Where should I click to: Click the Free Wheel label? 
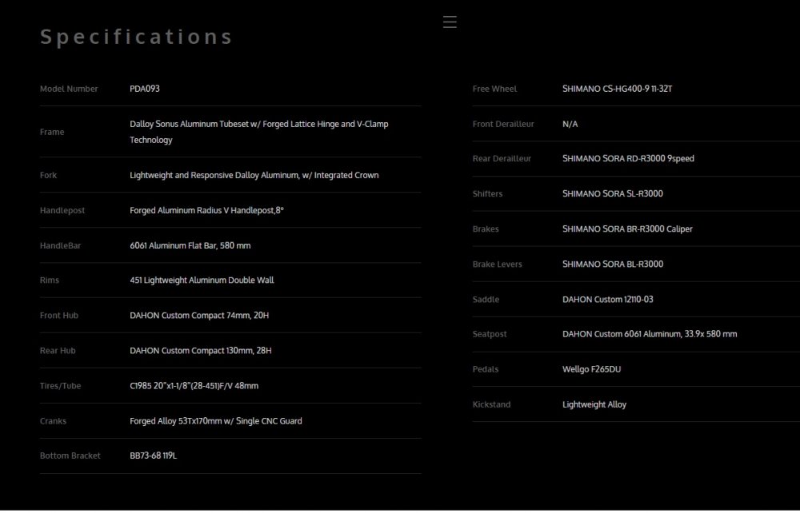click(x=494, y=89)
